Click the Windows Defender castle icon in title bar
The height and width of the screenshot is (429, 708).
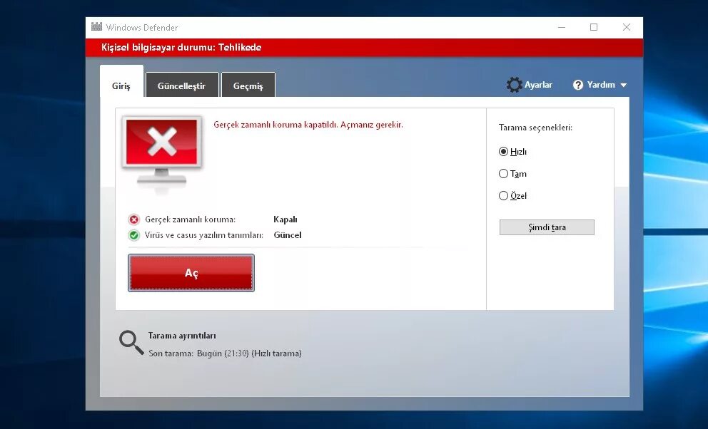pos(96,26)
